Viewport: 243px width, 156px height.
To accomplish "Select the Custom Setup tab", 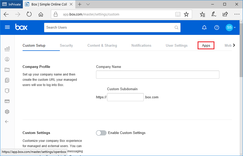I will (x=34, y=46).
